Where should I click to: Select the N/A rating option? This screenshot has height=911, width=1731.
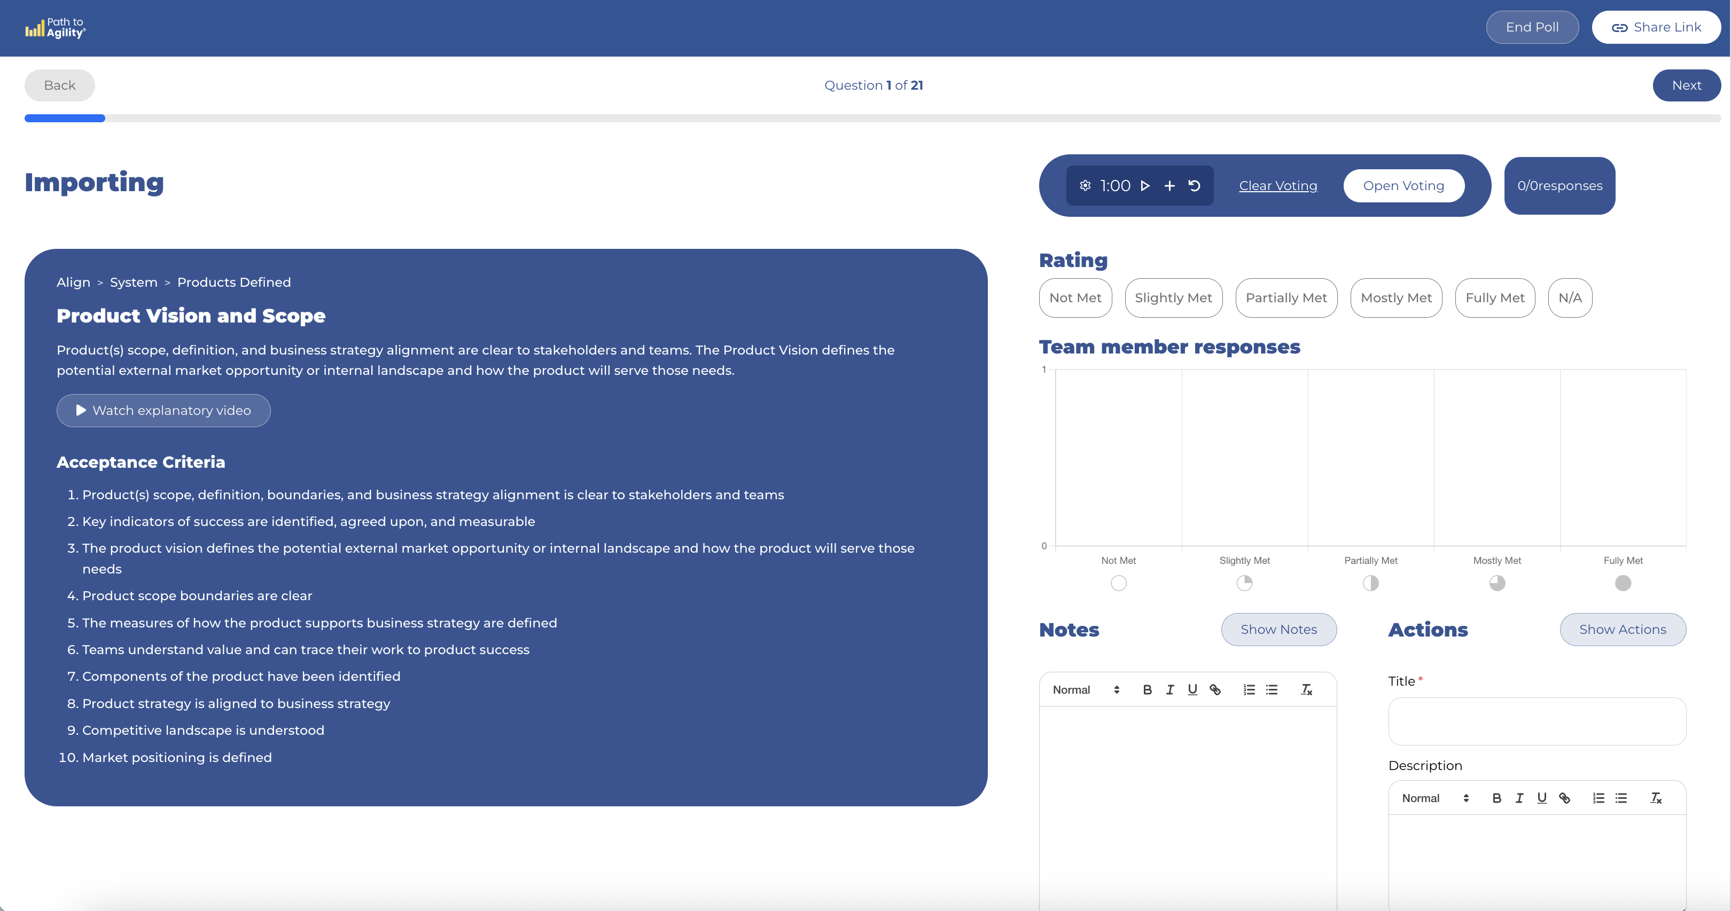point(1570,297)
